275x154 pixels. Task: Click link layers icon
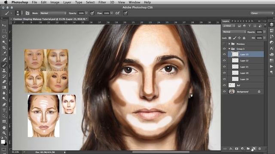pyautogui.click(x=225, y=148)
